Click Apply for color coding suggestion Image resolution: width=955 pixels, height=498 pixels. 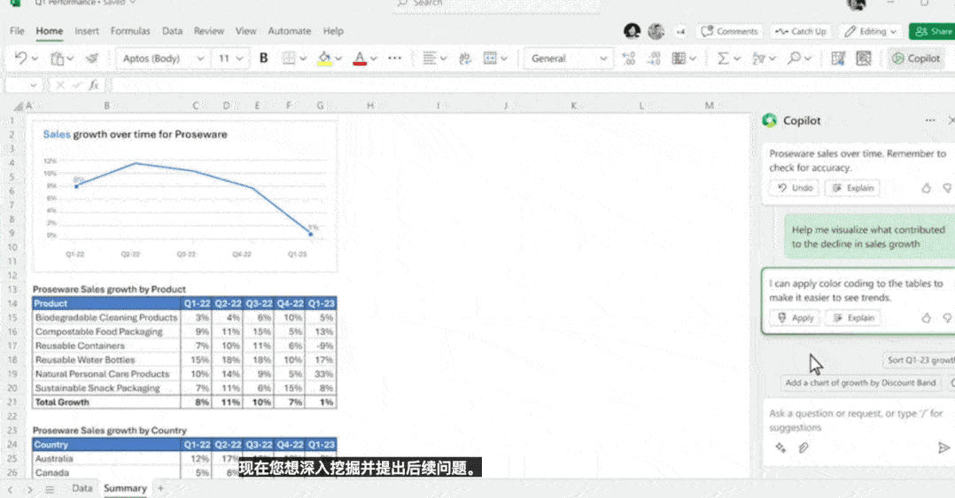coord(795,318)
